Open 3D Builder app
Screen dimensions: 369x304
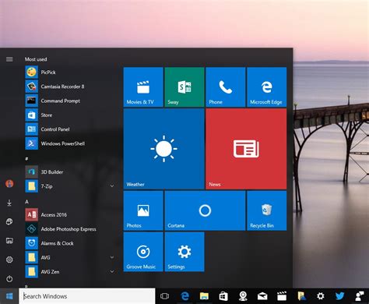coord(70,172)
